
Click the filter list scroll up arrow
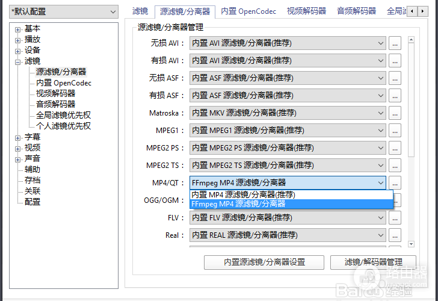(x=411, y=40)
